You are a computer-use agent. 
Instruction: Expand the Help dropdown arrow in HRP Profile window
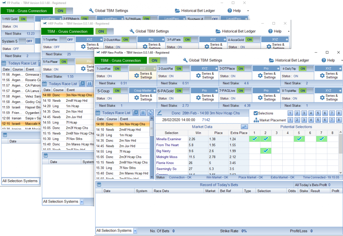point(288,31)
